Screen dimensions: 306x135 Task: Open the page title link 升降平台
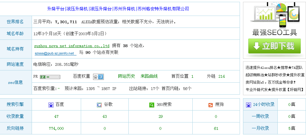pyautogui.click(x=56, y=9)
